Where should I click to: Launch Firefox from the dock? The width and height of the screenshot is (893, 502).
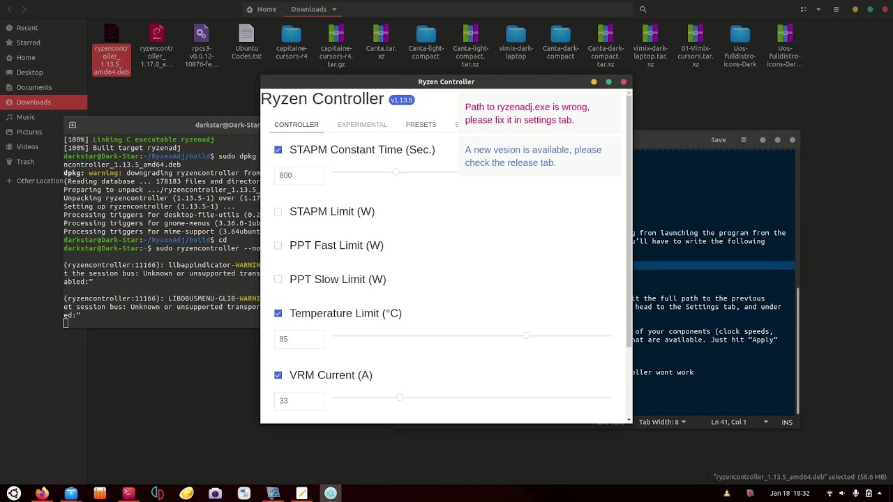pos(43,494)
